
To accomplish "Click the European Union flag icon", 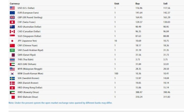I will coord(12,13).
